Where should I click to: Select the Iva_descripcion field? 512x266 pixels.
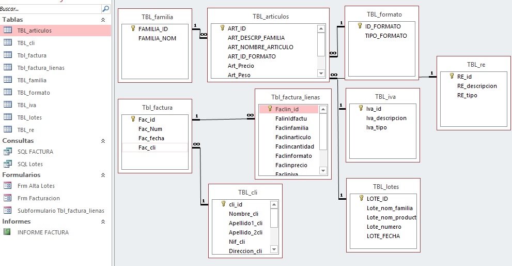[x=386, y=118]
